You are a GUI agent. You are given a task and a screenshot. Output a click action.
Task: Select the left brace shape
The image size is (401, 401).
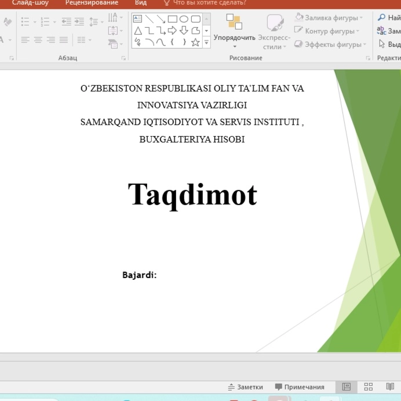click(x=172, y=42)
